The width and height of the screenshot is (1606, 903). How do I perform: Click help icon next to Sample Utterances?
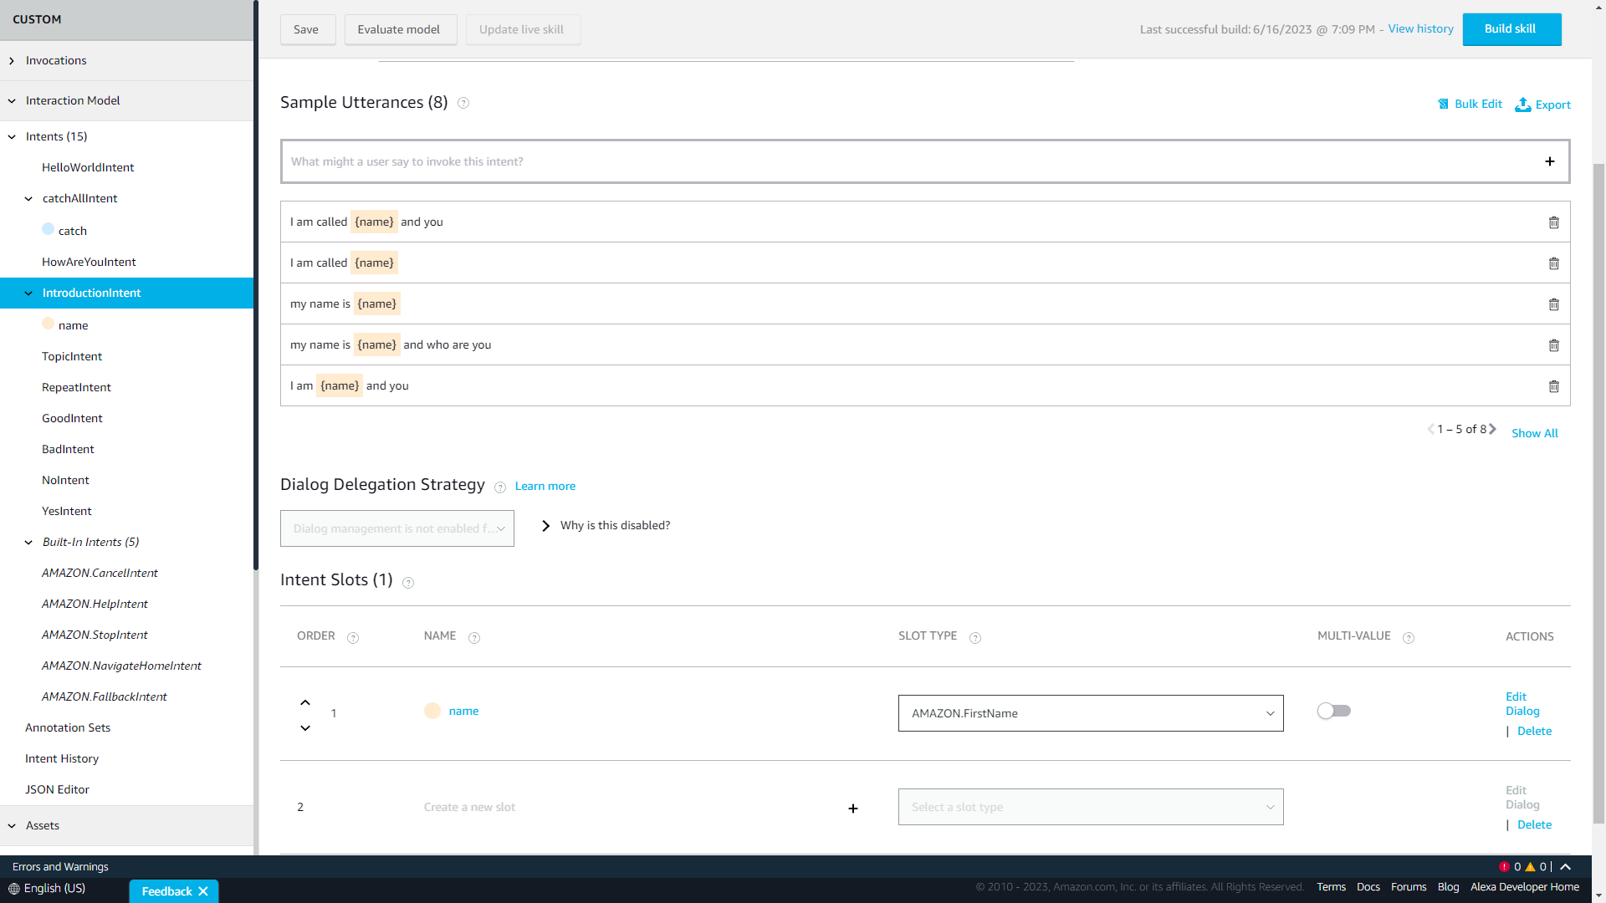(463, 103)
